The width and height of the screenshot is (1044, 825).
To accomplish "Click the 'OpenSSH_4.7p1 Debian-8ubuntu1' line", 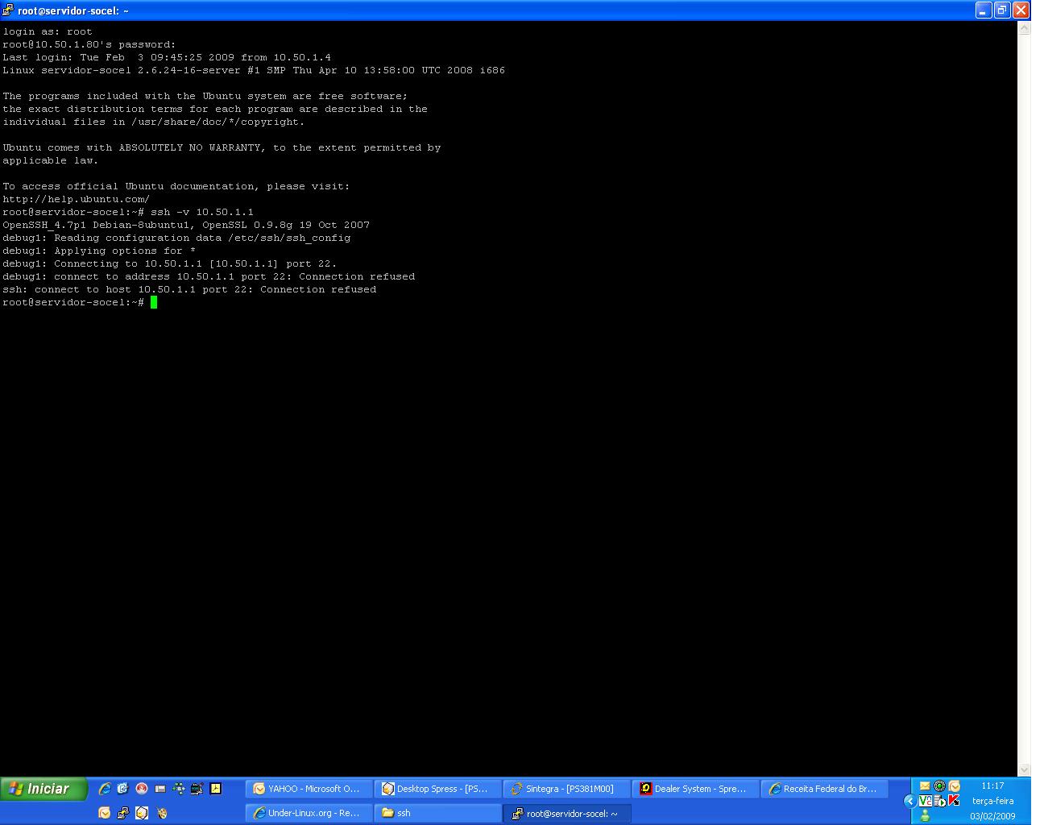I will click(x=186, y=225).
